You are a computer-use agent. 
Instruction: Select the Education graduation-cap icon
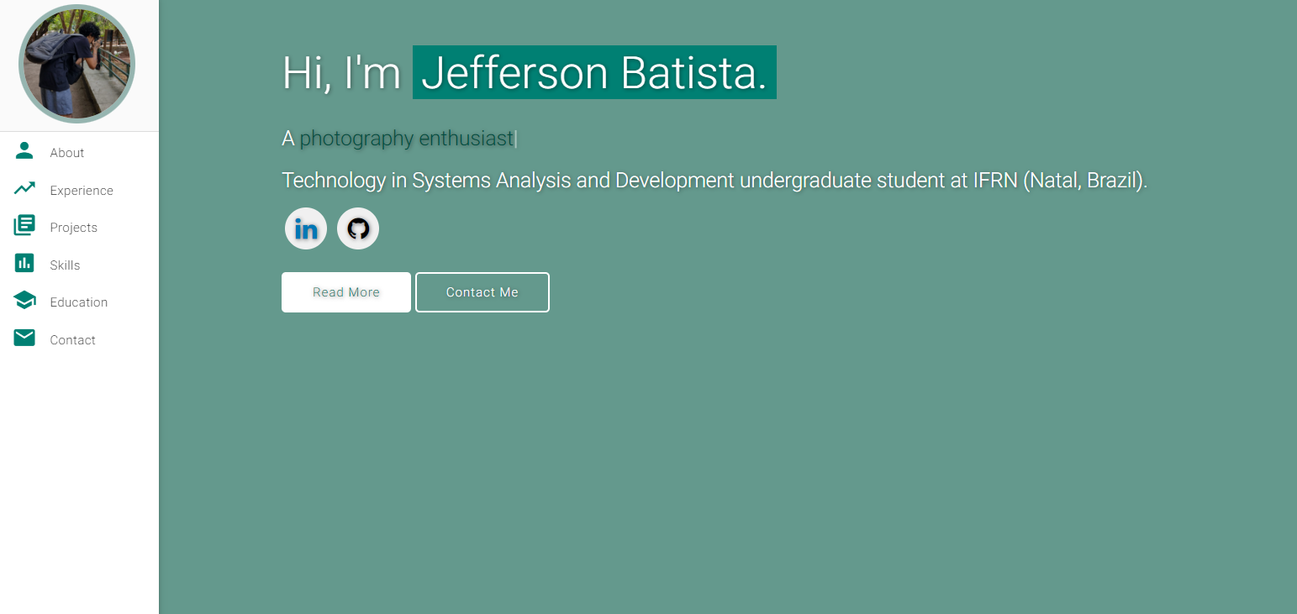24,300
